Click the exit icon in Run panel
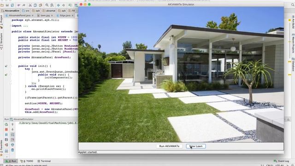 pyautogui.click(x=6, y=145)
